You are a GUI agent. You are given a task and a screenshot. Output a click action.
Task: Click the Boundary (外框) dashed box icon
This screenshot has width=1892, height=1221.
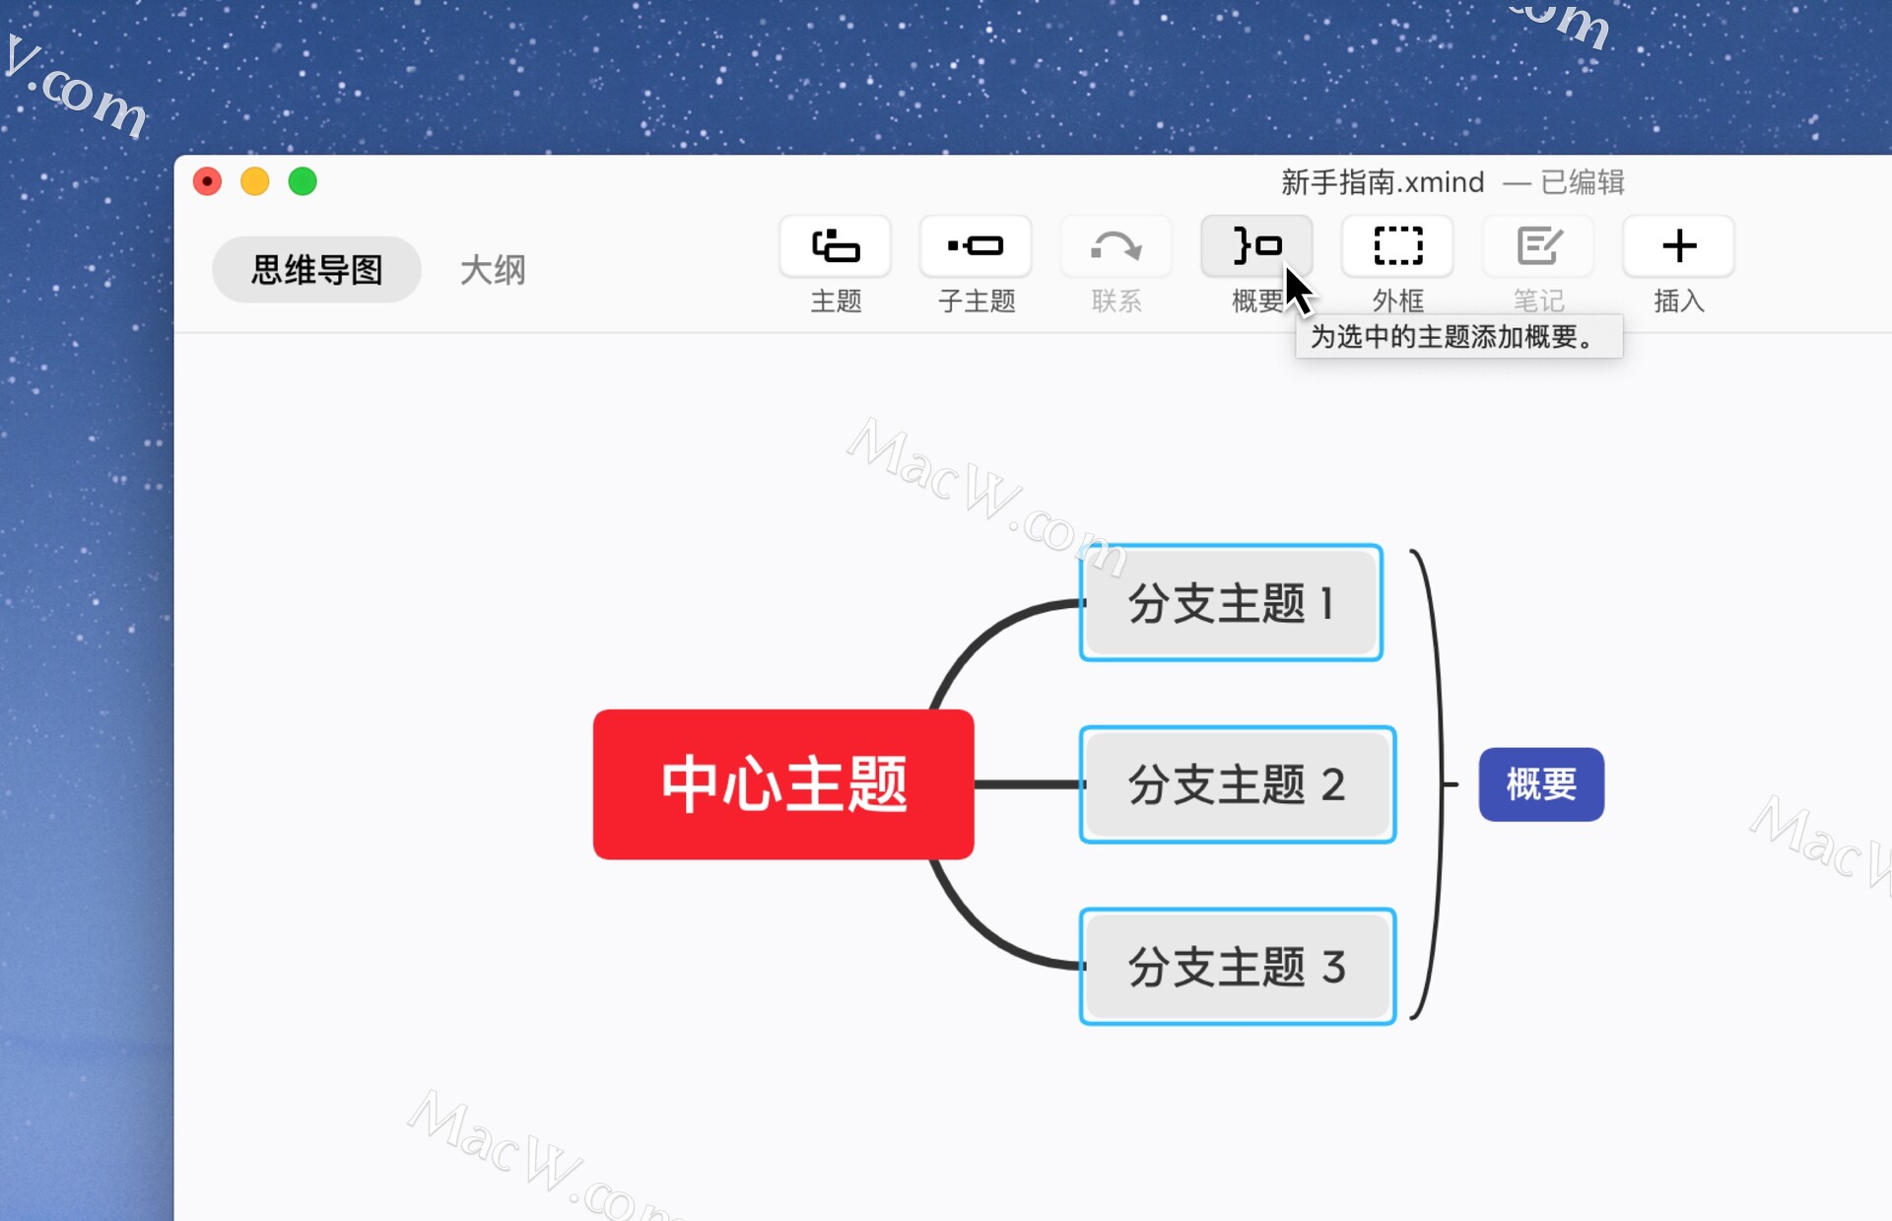[x=1397, y=246]
